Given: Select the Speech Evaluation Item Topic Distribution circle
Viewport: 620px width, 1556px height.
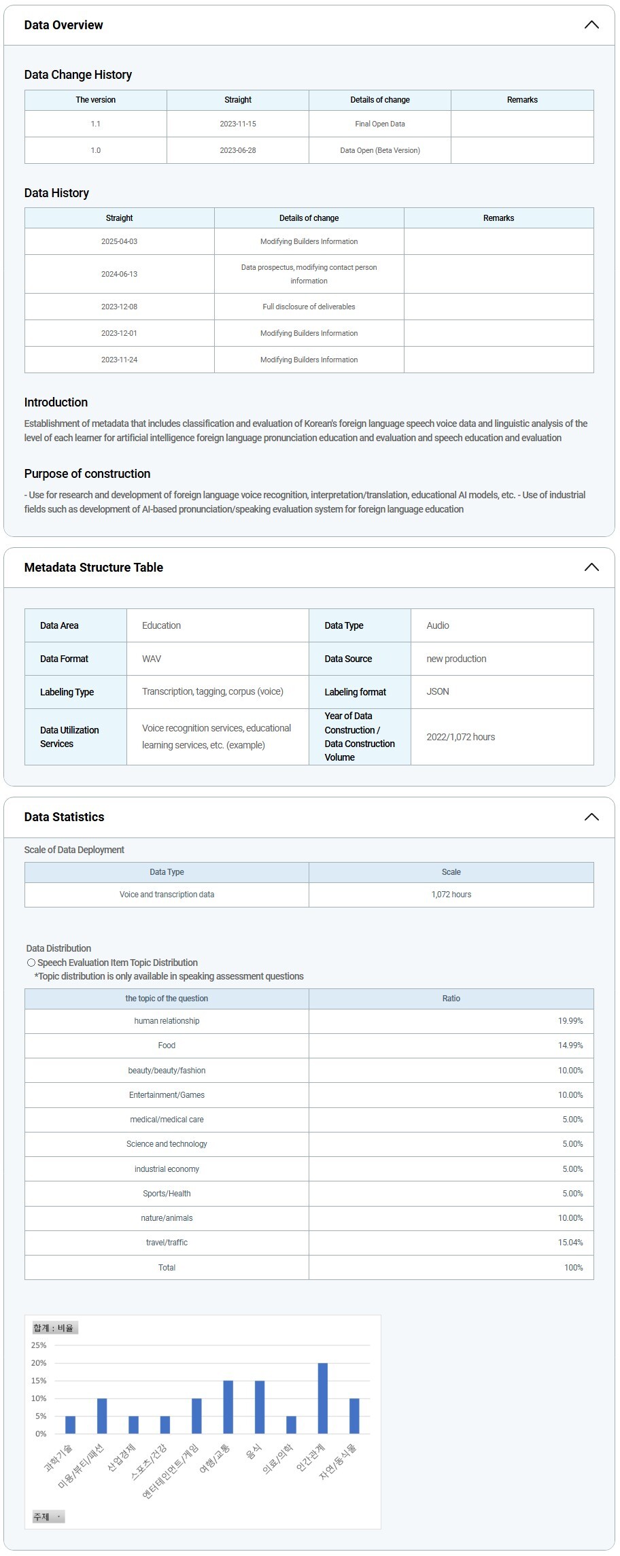Looking at the screenshot, I should coord(31,963).
